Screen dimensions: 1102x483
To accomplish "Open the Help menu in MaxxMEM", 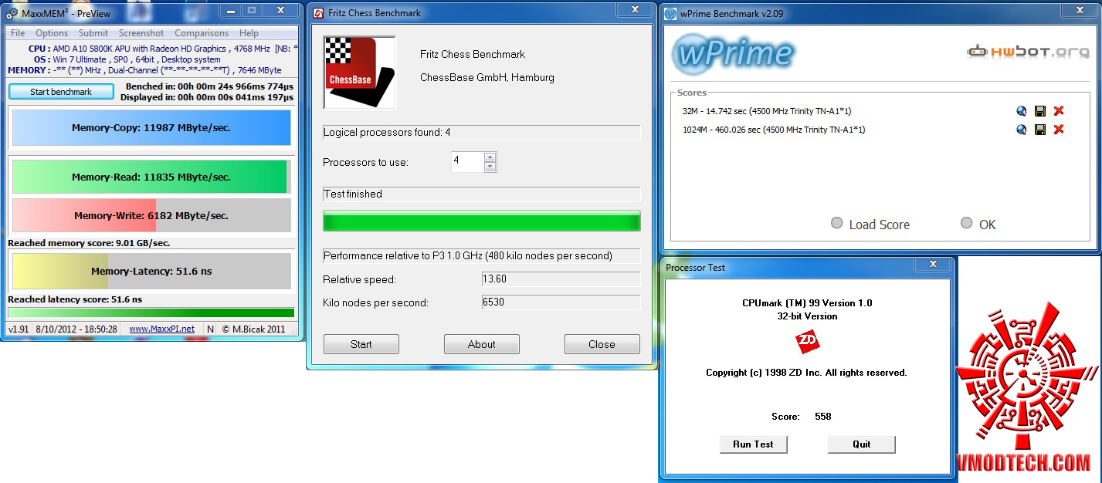I will pos(249,33).
